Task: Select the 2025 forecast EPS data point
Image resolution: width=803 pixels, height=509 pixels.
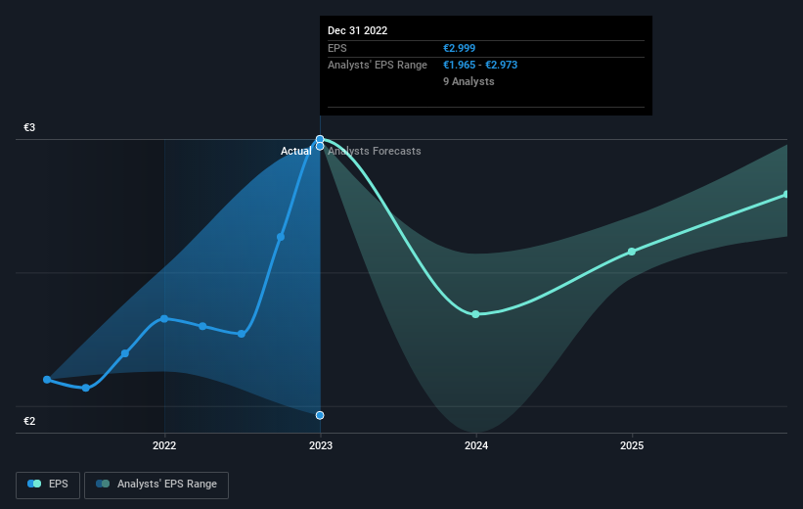Action: [x=632, y=252]
